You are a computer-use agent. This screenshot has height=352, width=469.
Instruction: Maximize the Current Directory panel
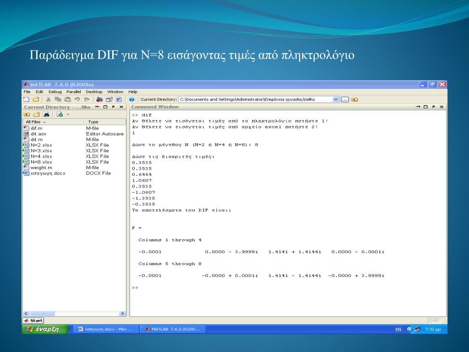tap(105, 107)
